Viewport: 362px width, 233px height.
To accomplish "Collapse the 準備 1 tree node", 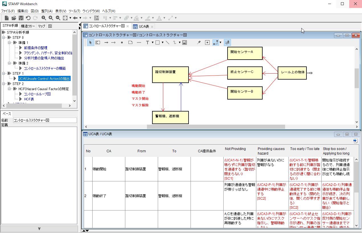I will coord(9,43).
